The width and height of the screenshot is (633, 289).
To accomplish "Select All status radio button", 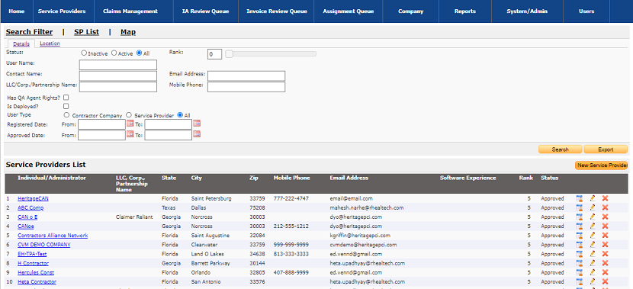I will pos(140,53).
